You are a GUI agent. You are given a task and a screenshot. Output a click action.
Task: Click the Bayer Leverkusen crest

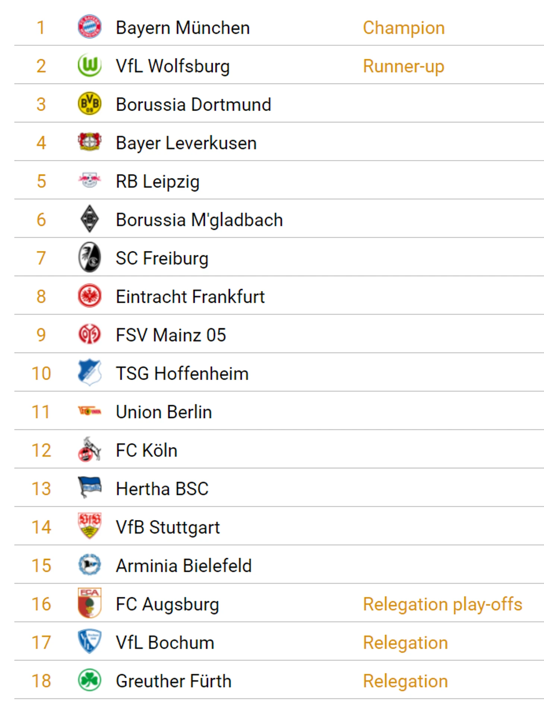89,142
